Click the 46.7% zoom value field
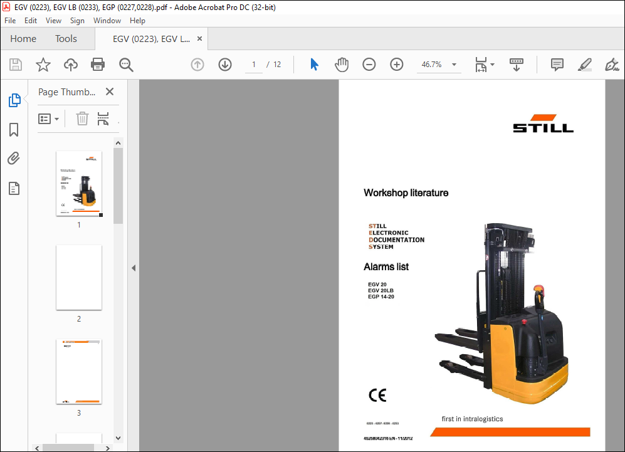This screenshot has width=625, height=452. tap(432, 65)
